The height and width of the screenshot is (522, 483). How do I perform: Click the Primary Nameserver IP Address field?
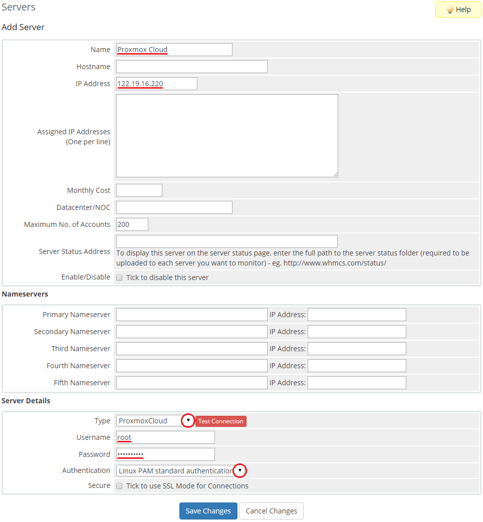click(357, 315)
